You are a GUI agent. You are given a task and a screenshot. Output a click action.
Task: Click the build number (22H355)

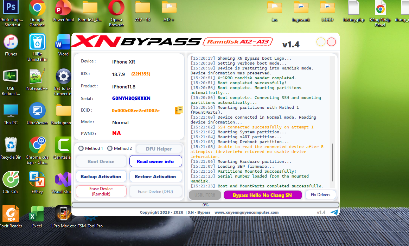click(141, 74)
